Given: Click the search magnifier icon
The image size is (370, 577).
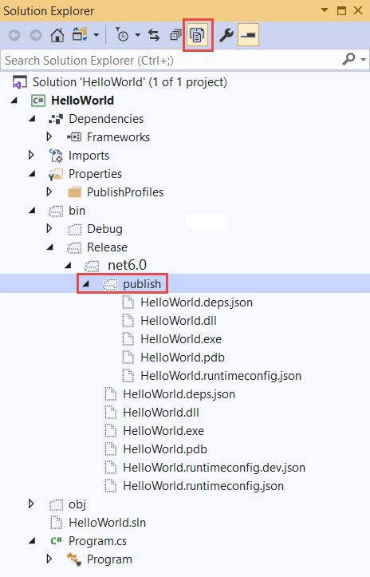Looking at the screenshot, I should (x=348, y=59).
